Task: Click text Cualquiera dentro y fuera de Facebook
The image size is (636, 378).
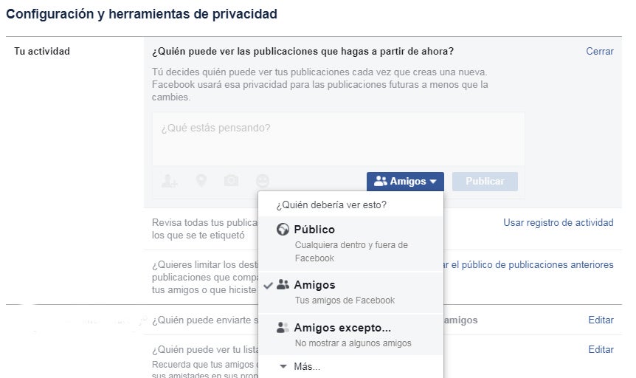Action: pyautogui.click(x=351, y=251)
